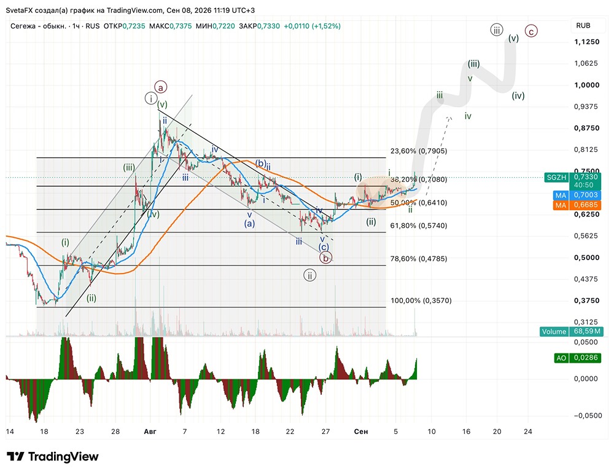614x474 pixels.
Task: Select the Volume 68,59M label
Action: pyautogui.click(x=571, y=331)
